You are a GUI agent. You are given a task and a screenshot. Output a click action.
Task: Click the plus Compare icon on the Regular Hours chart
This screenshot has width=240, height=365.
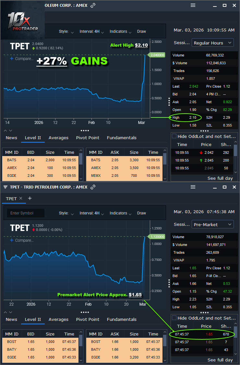[12, 59]
